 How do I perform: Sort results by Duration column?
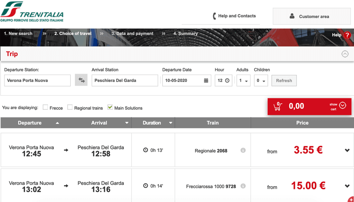(x=171, y=123)
